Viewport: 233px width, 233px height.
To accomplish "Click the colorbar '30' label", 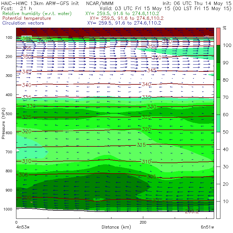I will (x=225, y=167).
